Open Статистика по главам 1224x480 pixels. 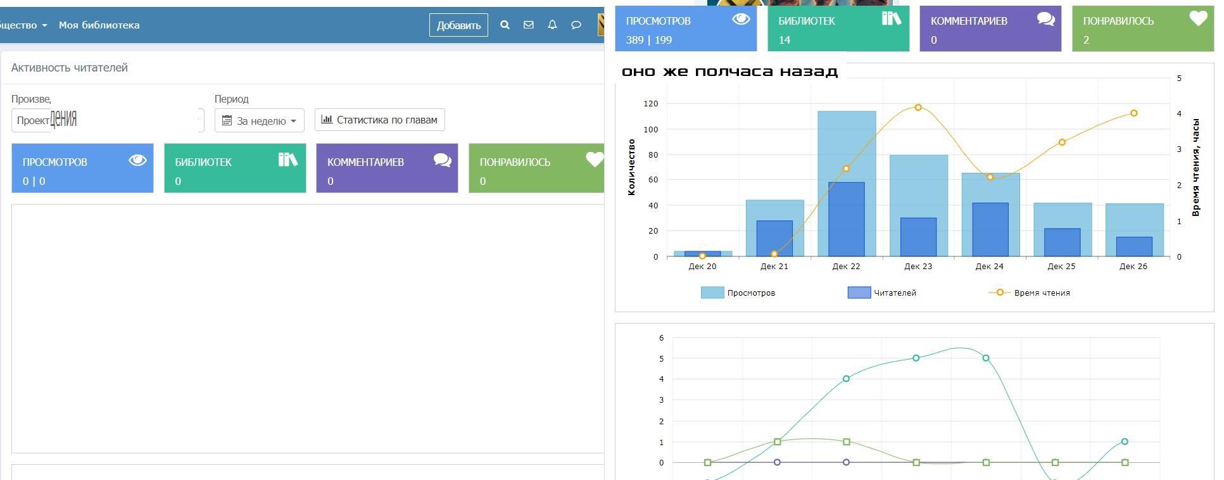[380, 120]
